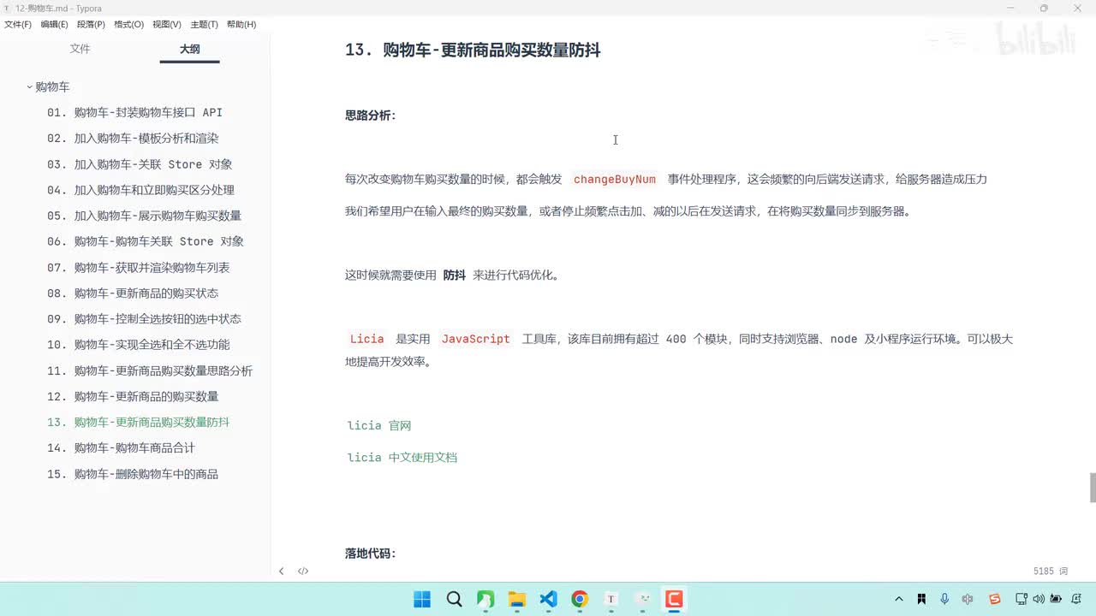Open File Explorer from taskbar
The width and height of the screenshot is (1096, 616).
[517, 599]
